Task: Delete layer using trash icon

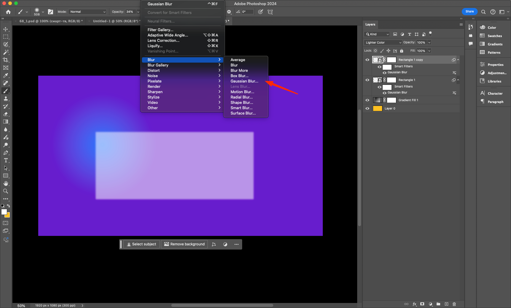Action: pos(454,304)
